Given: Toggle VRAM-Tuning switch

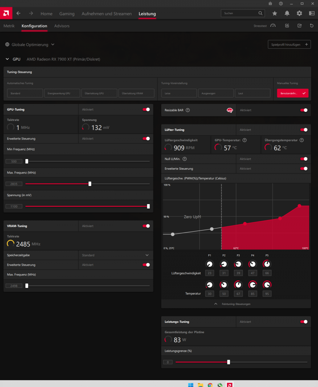Looking at the screenshot, I should (x=146, y=226).
